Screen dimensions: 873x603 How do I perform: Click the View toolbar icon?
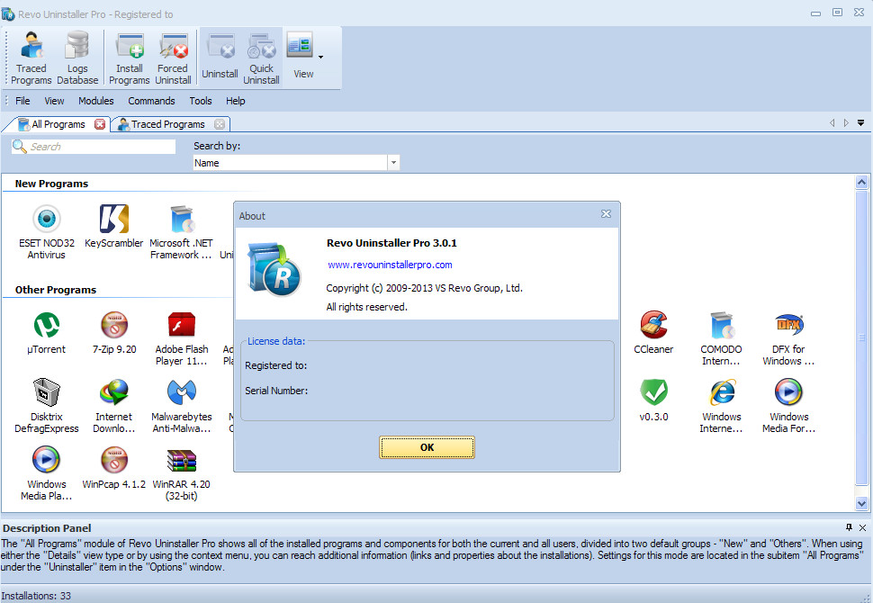[301, 56]
